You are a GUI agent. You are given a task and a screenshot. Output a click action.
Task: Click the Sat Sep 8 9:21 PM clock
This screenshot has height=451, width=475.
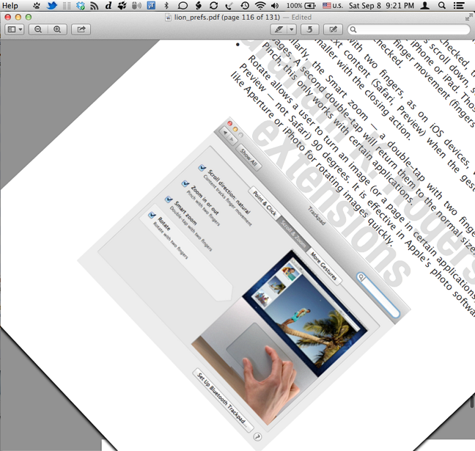tap(381, 5)
